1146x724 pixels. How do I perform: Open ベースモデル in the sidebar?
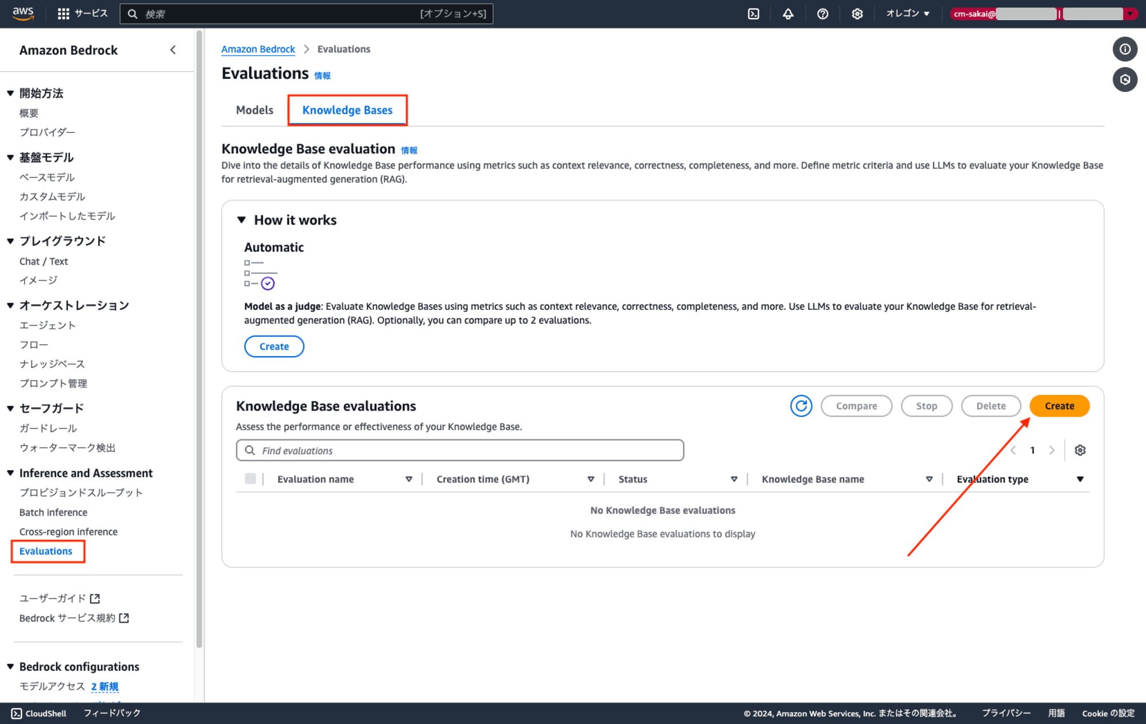(47, 178)
